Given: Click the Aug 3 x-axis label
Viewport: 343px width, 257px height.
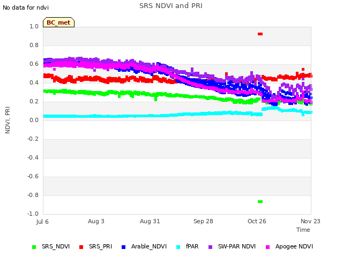Looking at the screenshot, I should (96, 221).
